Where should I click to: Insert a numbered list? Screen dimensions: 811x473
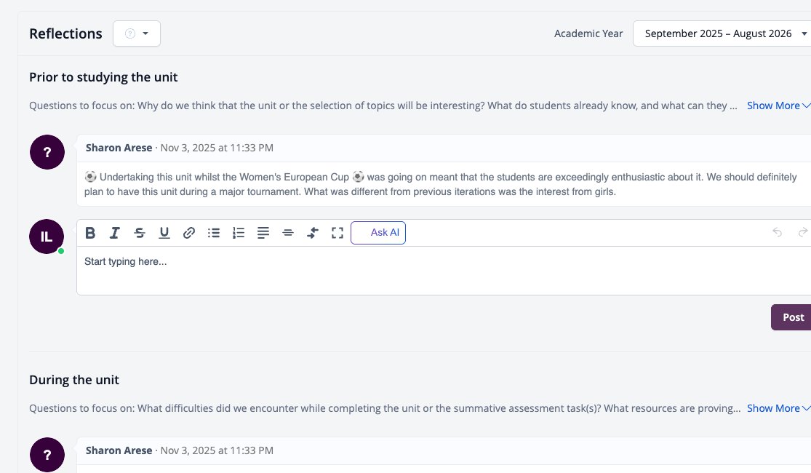pos(239,233)
